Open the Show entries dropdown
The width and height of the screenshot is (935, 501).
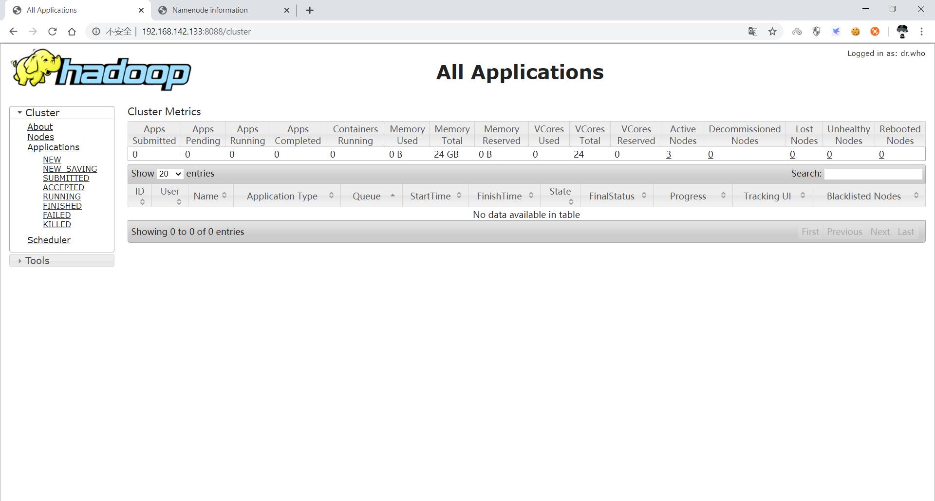coord(169,174)
